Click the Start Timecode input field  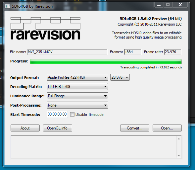tap(57, 114)
